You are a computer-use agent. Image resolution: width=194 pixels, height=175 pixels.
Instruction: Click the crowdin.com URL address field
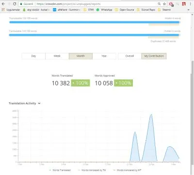click(x=88, y=4)
